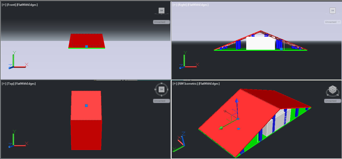Click the blue grip on the roof in the Top viewport
Viewport: 342px width, 159px height.
pyautogui.click(x=86, y=106)
